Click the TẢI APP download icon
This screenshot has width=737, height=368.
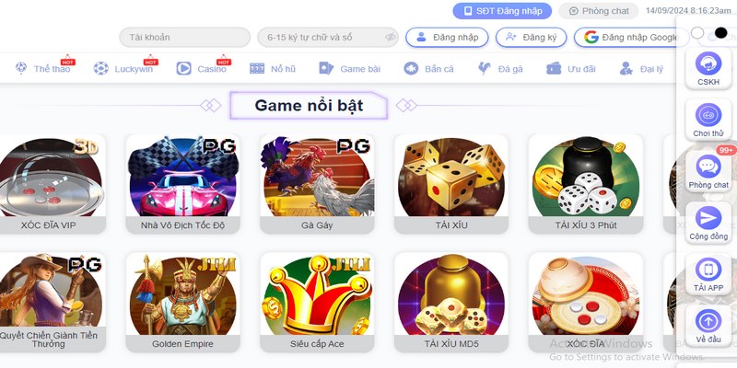coord(708,270)
